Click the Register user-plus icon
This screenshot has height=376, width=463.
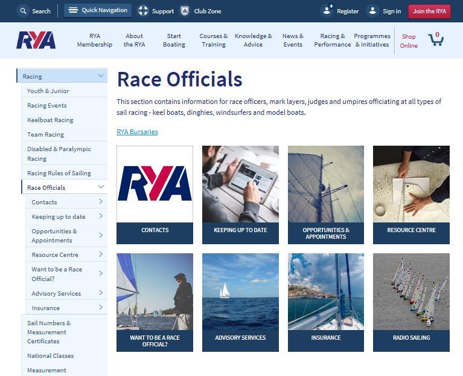(327, 10)
